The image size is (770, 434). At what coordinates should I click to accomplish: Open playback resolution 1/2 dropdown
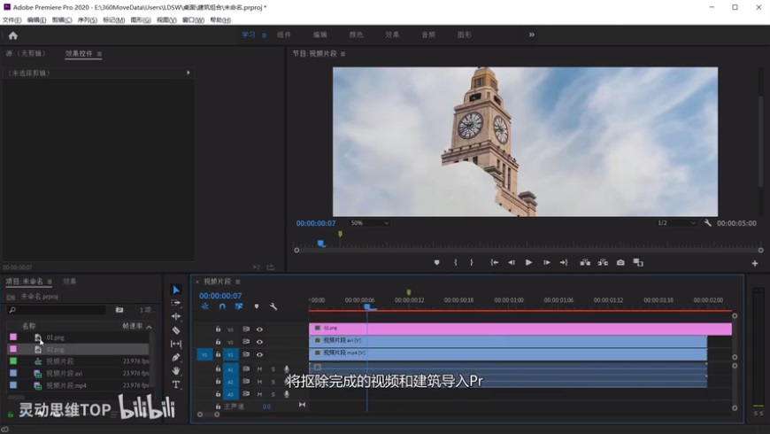[676, 223]
